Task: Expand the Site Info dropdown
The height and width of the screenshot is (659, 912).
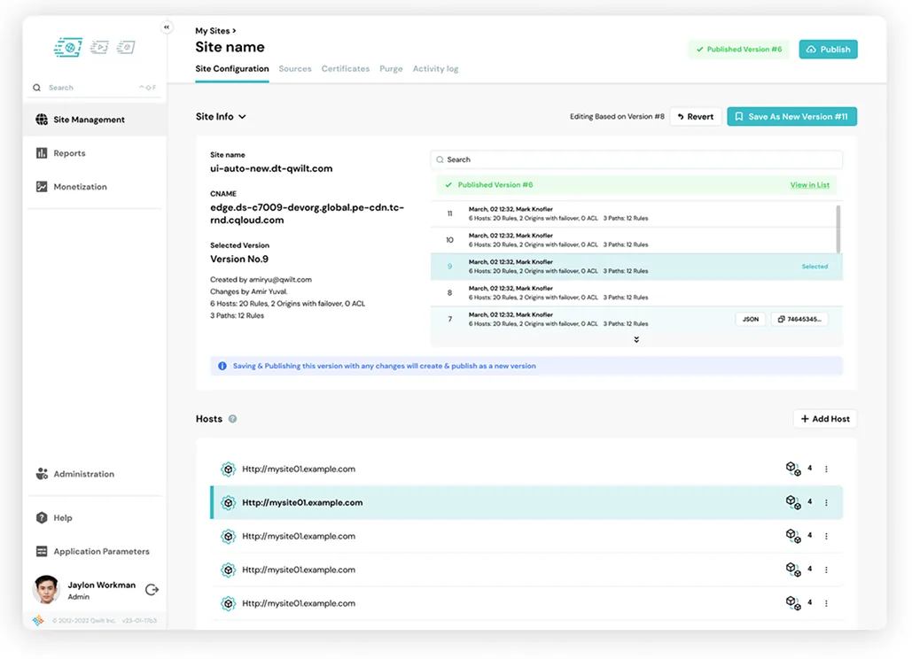Action: [x=221, y=116]
